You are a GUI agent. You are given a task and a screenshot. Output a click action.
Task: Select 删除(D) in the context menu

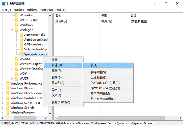coord(63,77)
